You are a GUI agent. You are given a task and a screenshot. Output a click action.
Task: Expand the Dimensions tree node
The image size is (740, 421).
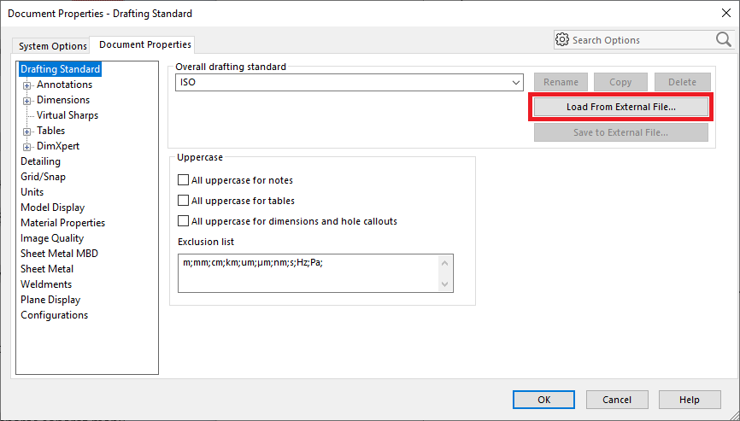pyautogui.click(x=27, y=101)
